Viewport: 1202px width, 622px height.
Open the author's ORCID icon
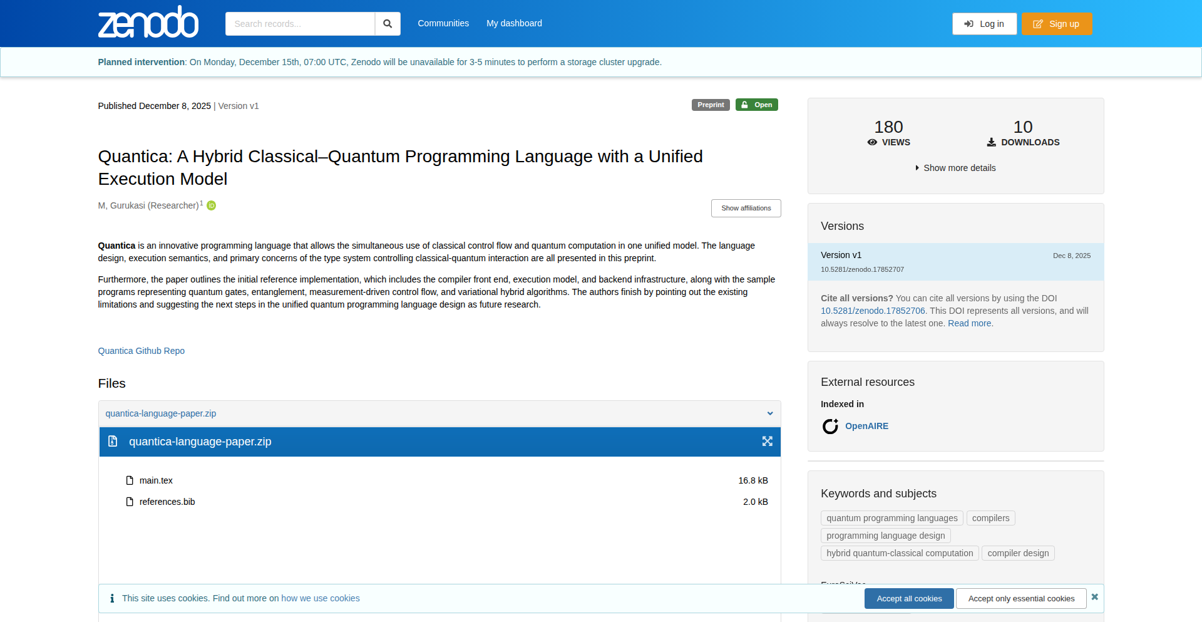[212, 205]
